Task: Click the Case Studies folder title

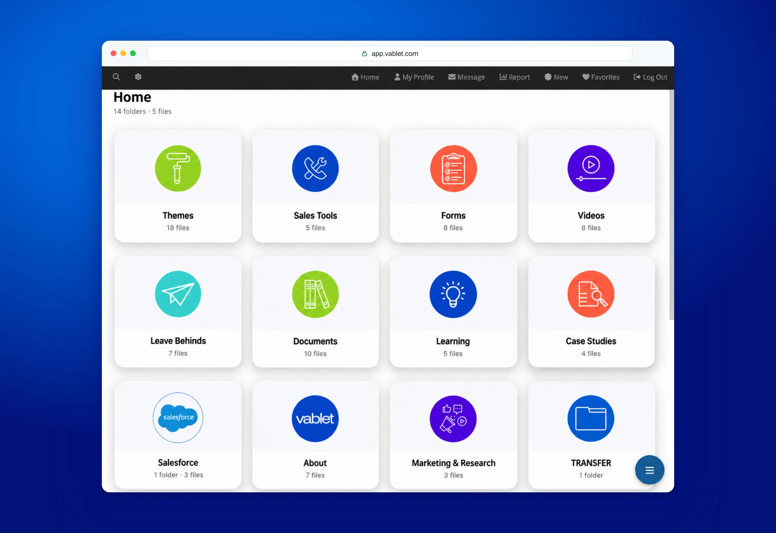Action: (x=591, y=341)
